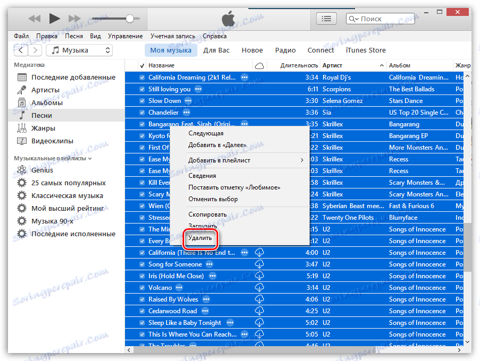Open Музыка 90-х playlist
Image resolution: width=480 pixels, height=361 pixels.
(x=67, y=221)
